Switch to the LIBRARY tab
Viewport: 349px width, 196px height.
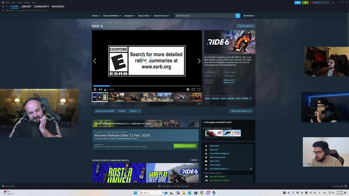(x=26, y=7)
